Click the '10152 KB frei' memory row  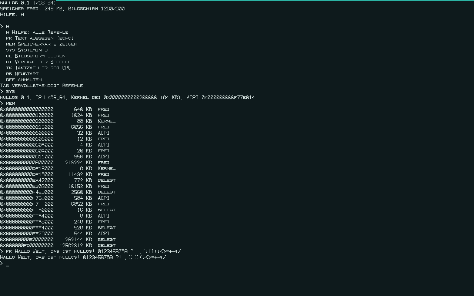(x=55, y=186)
